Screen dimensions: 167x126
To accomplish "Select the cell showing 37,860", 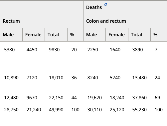I will [139, 98].
